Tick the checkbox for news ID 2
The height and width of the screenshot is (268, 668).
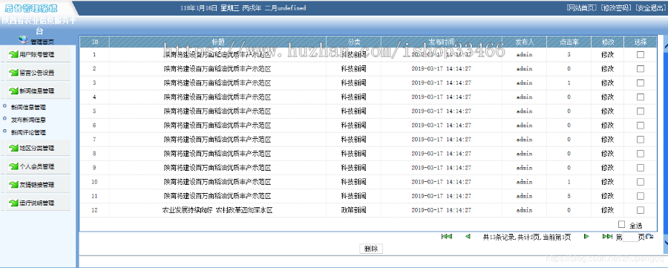pos(641,68)
